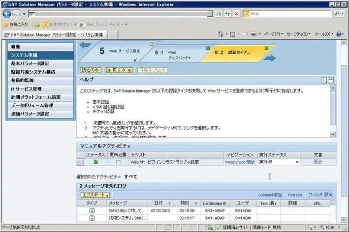Open the recent pages dropdown arrow
This screenshot has width=349, height=232.
click(x=24, y=14)
